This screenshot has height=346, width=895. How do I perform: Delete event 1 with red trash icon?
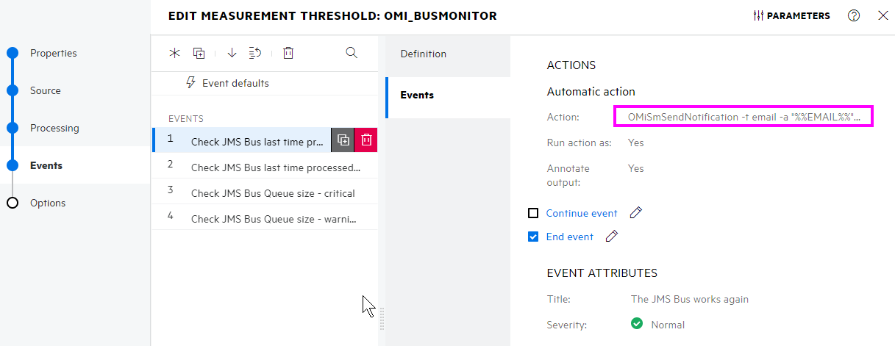coord(366,140)
